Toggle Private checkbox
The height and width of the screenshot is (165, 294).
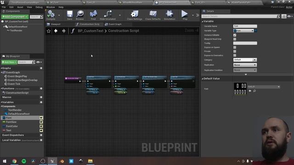point(235,51)
